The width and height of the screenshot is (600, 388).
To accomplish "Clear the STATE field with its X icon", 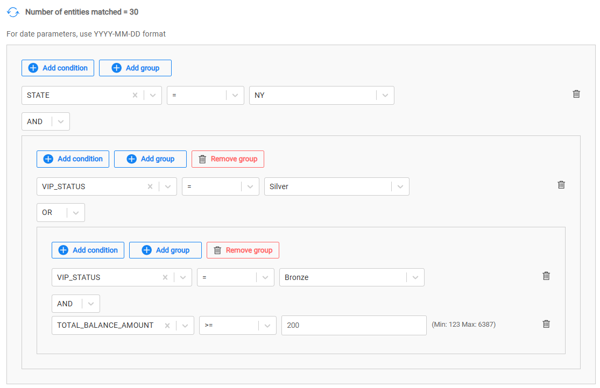I will pos(135,95).
